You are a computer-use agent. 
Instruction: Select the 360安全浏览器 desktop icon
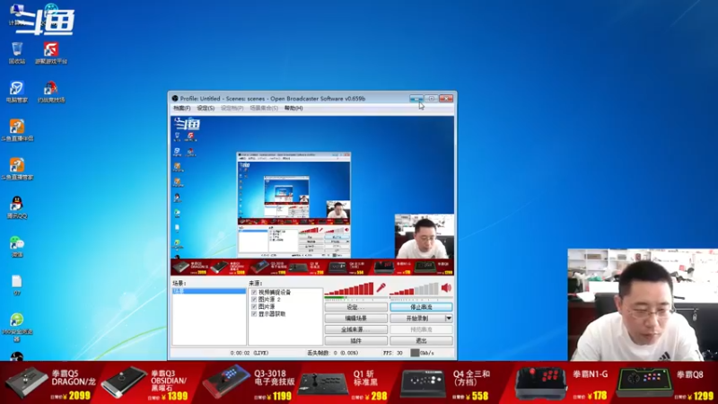(x=17, y=328)
